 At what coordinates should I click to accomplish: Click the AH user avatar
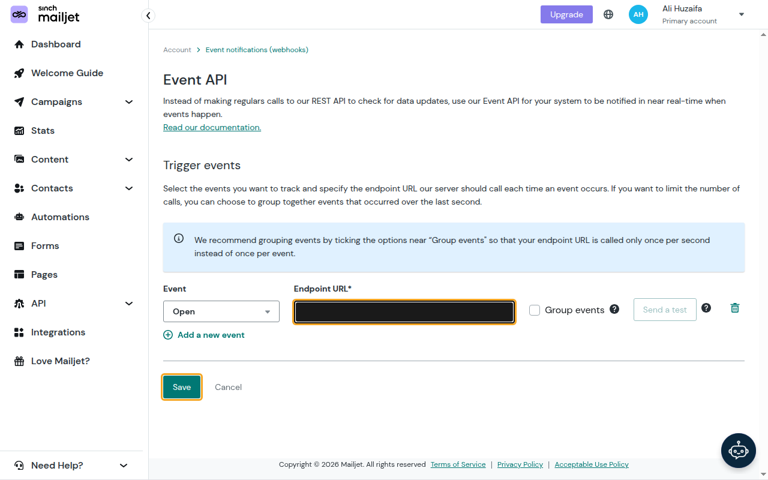click(x=638, y=14)
